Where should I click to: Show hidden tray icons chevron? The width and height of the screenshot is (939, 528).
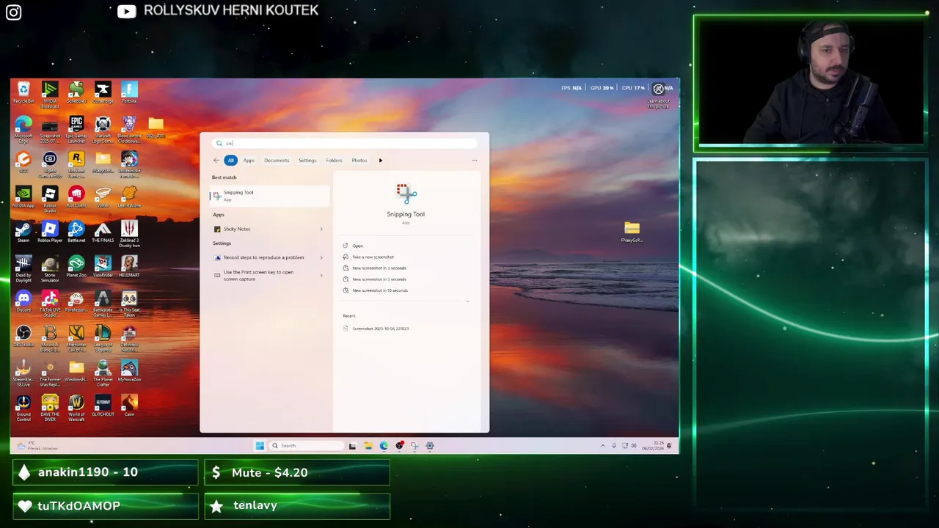coord(603,446)
